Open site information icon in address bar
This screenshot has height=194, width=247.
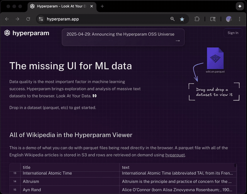pos(41,19)
